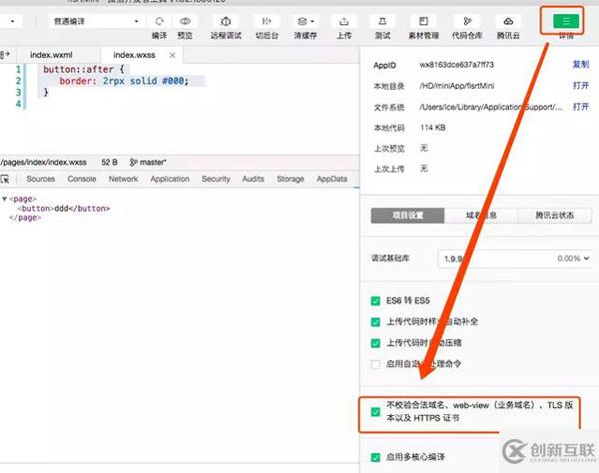Image resolution: width=599 pixels, height=473 pixels.
Task: Switch to index.wxss editor tab
Action: click(134, 55)
